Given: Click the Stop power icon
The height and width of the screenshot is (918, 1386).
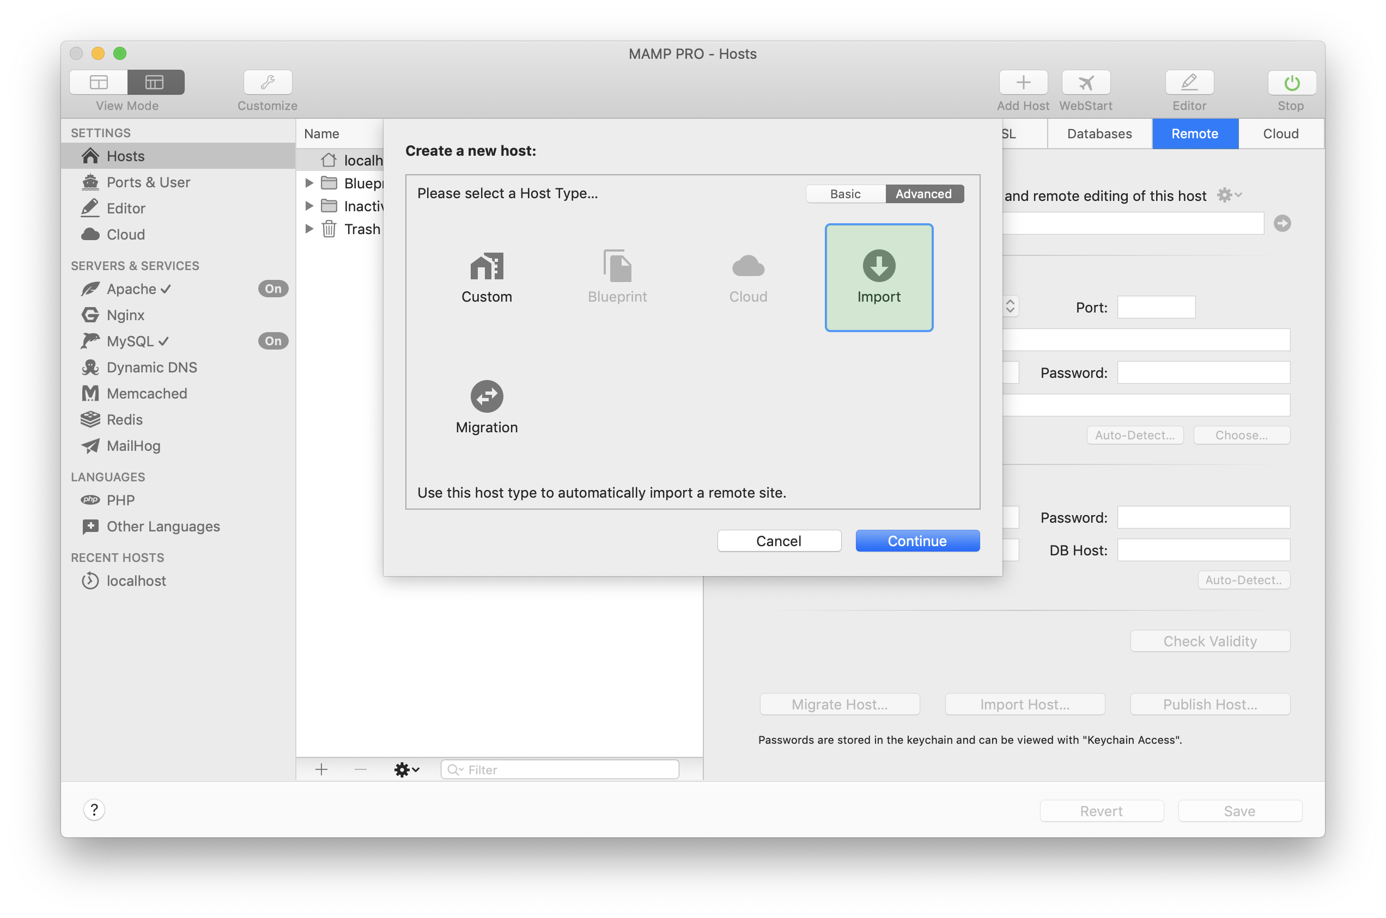Looking at the screenshot, I should tap(1291, 83).
